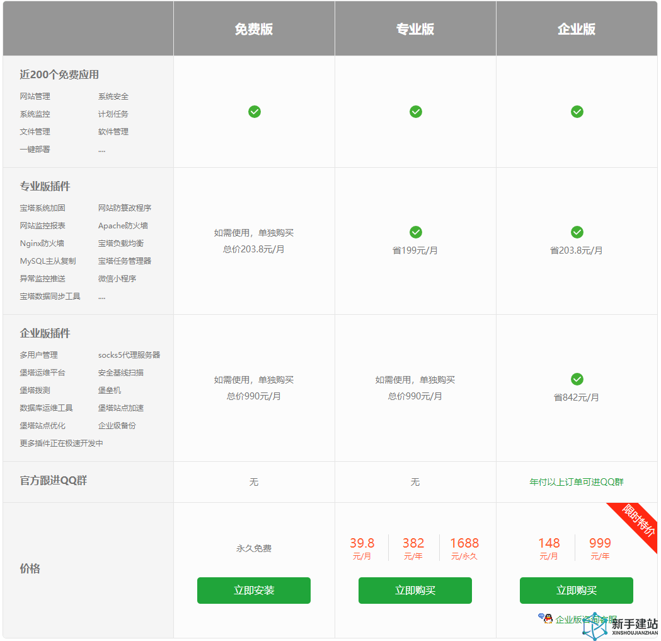Screen dimensions: 661x641
Task: Click Apache防火墙 plugin text
Action: point(123,226)
